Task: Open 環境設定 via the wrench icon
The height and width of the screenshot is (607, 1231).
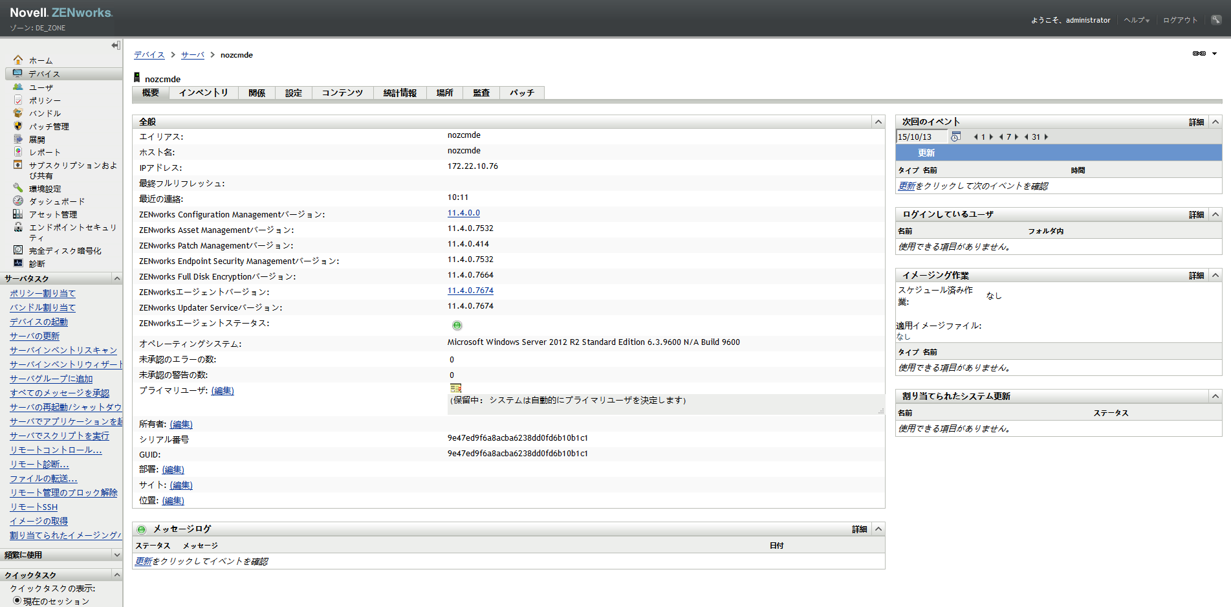Action: (x=18, y=188)
